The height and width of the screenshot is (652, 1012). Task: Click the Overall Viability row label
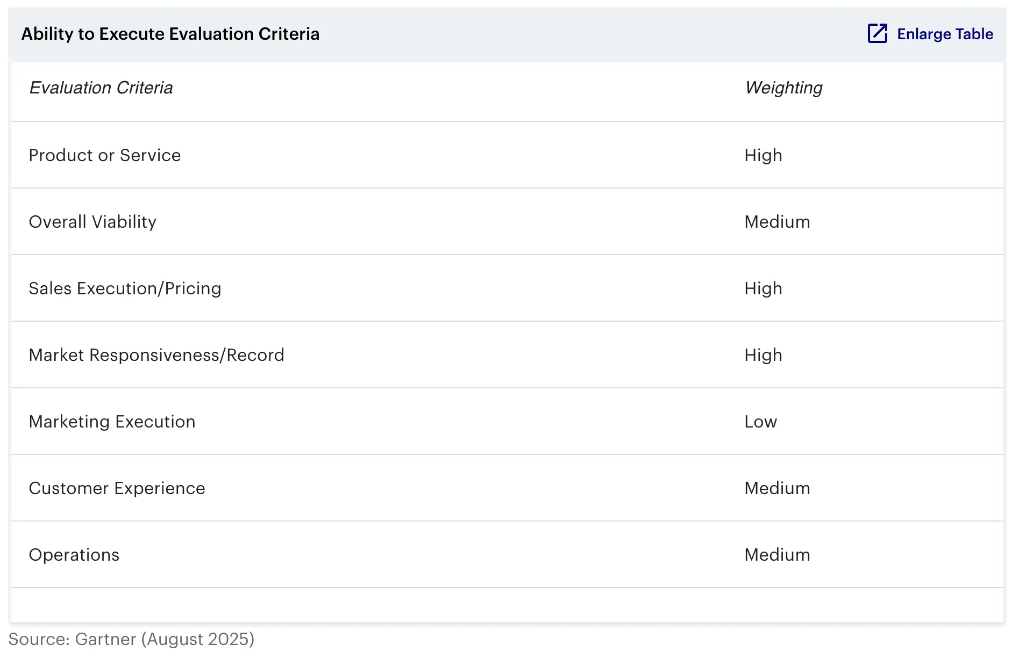pos(92,222)
